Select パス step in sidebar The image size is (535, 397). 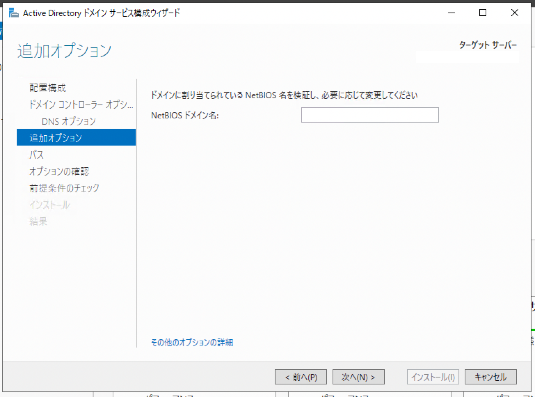[37, 155]
